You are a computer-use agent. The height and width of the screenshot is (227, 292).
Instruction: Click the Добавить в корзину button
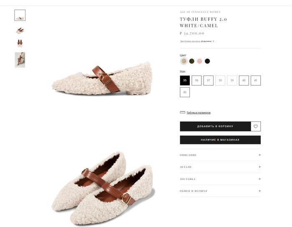[x=215, y=126]
